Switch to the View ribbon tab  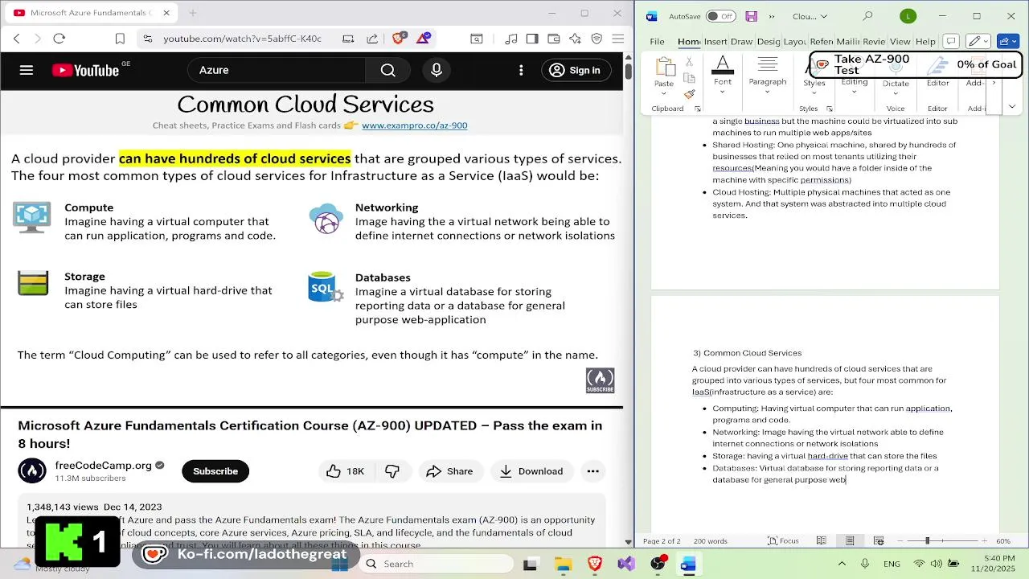coord(900,42)
